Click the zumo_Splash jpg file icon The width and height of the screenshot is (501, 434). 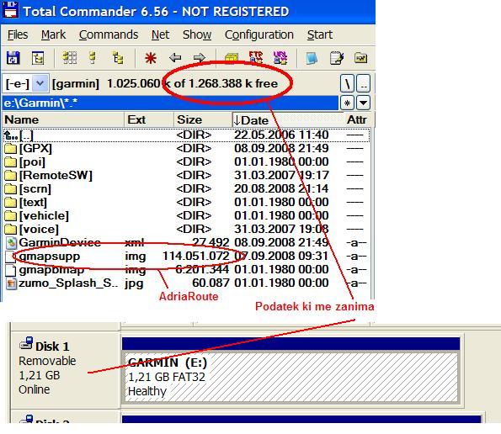11,283
